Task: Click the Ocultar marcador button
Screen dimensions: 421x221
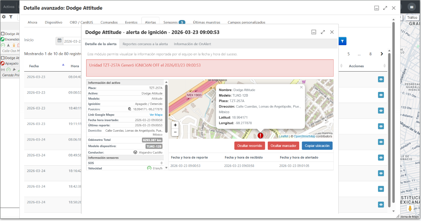Action: [283, 146]
